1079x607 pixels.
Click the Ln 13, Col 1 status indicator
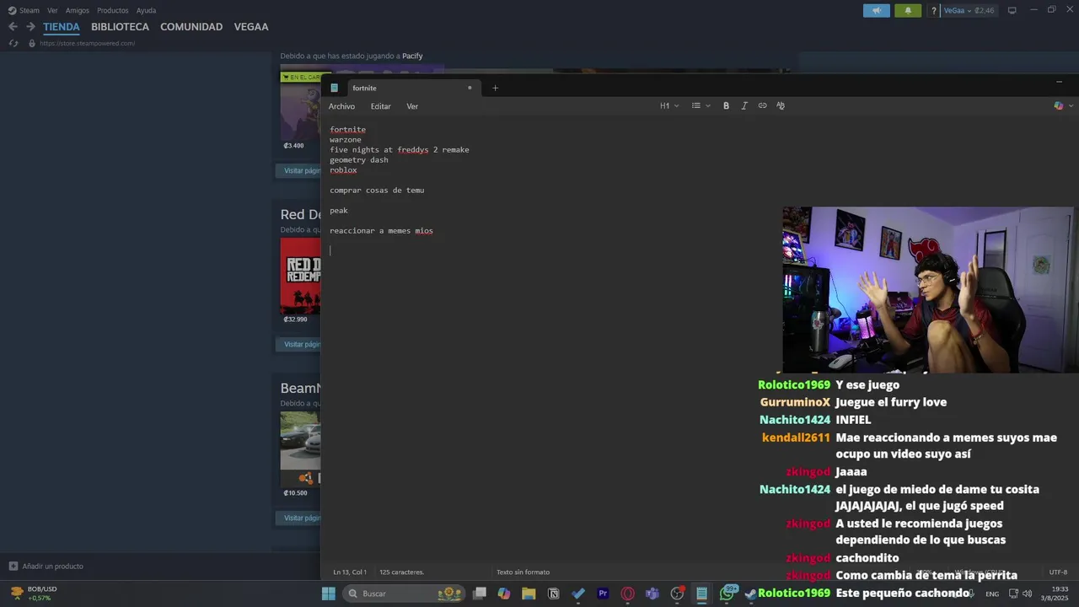tap(350, 572)
